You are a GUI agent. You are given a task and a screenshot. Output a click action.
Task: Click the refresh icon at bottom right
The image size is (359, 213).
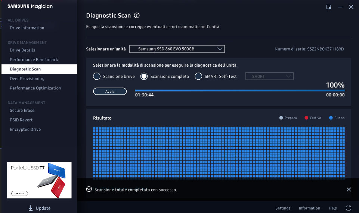[349, 208]
